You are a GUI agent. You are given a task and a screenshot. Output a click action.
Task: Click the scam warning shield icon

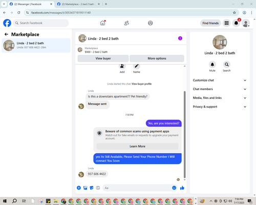99,133
